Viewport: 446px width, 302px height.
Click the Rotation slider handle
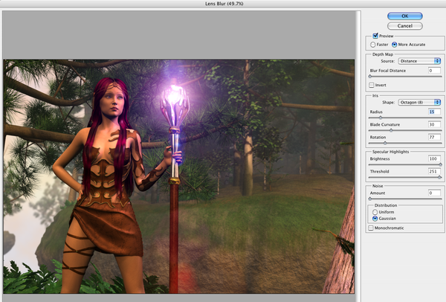385,143
